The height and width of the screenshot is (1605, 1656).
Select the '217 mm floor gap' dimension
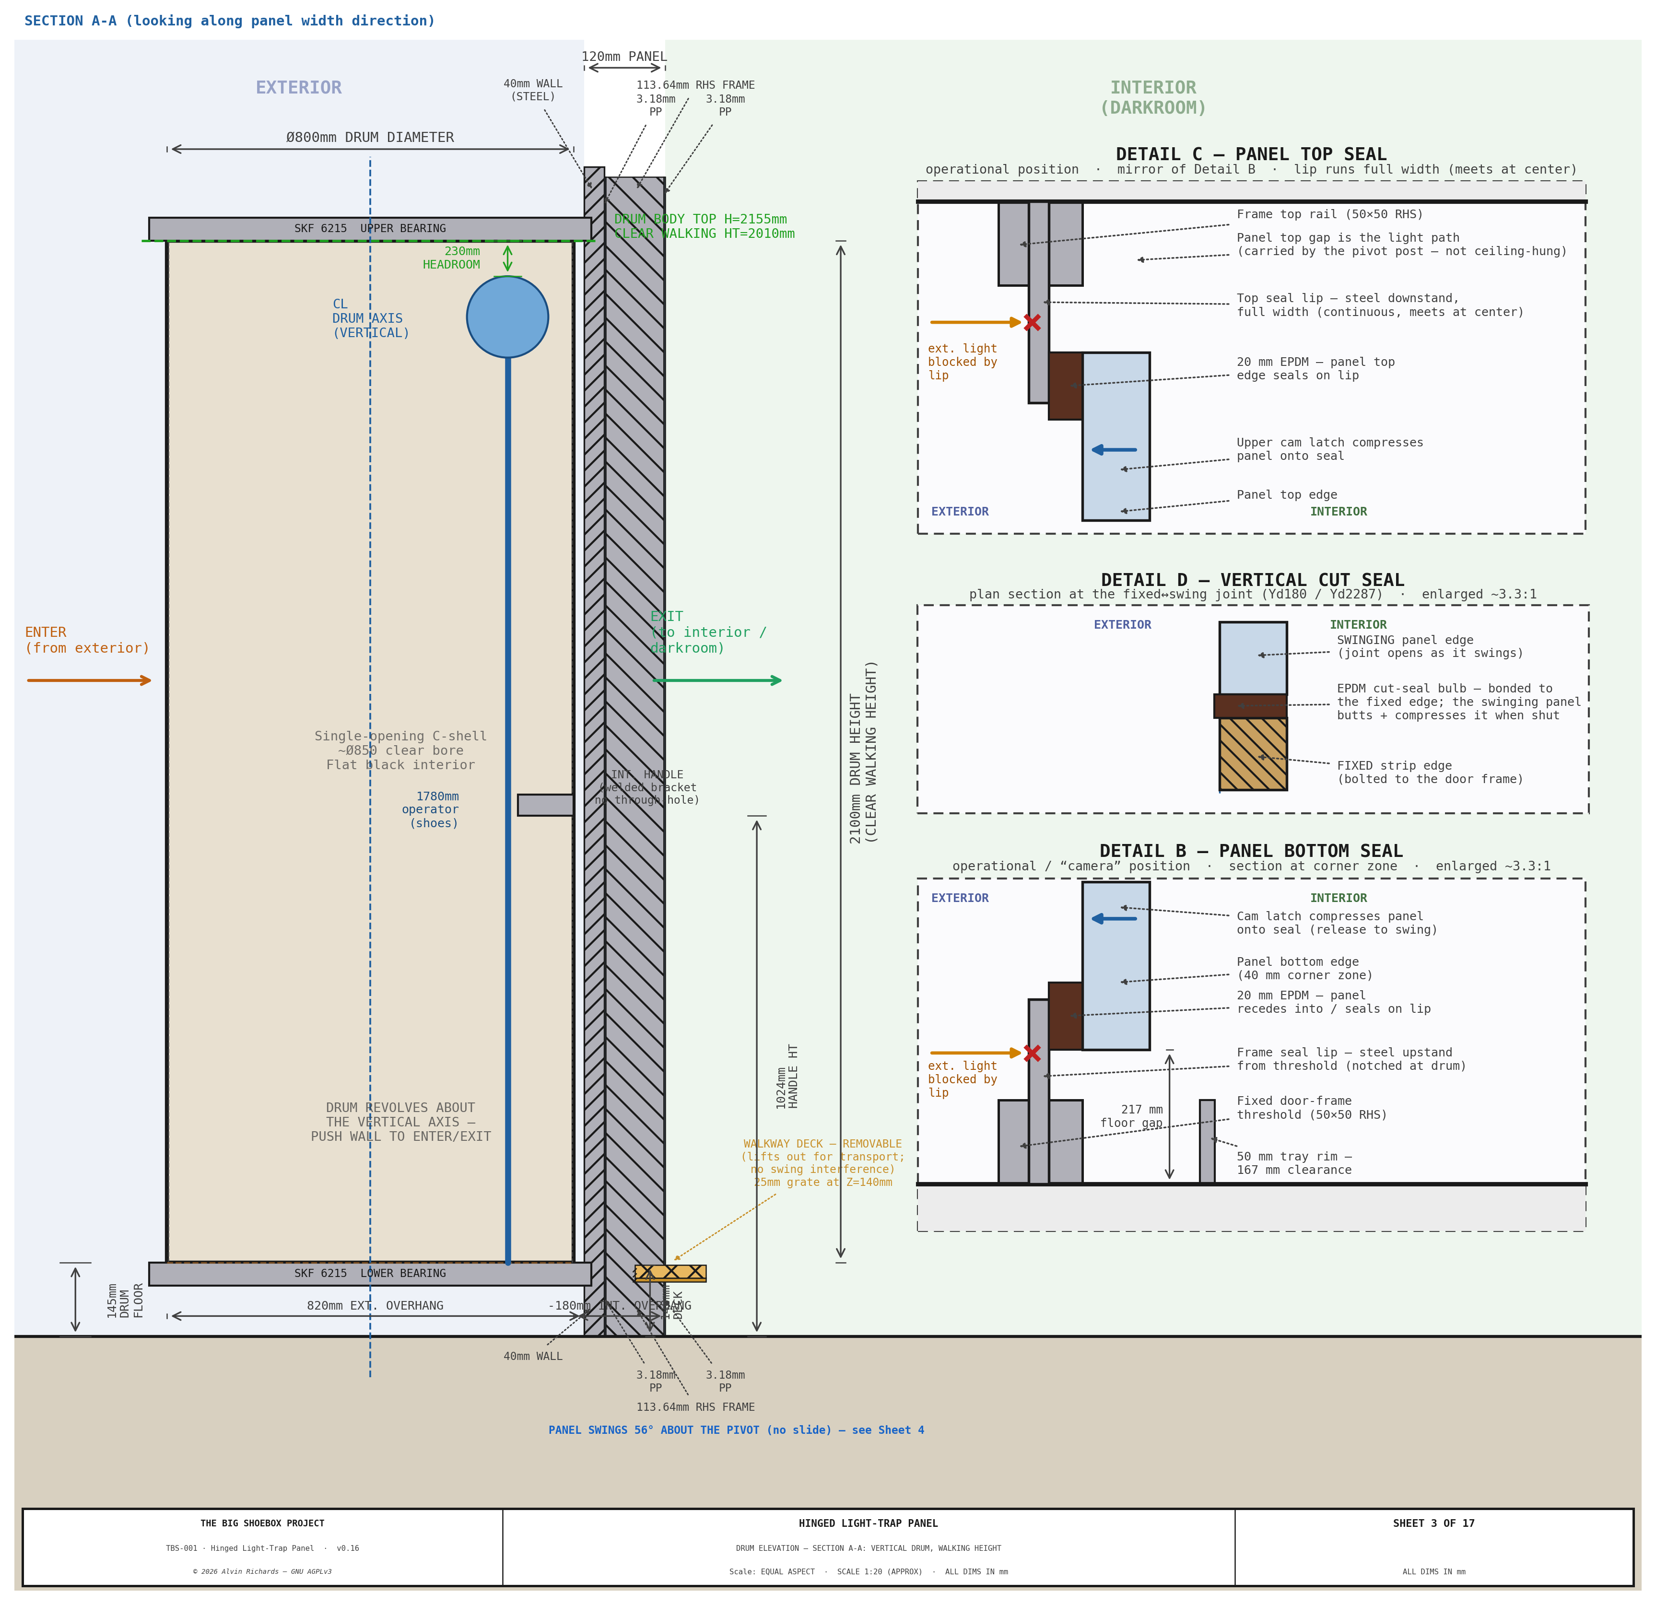point(1131,1116)
